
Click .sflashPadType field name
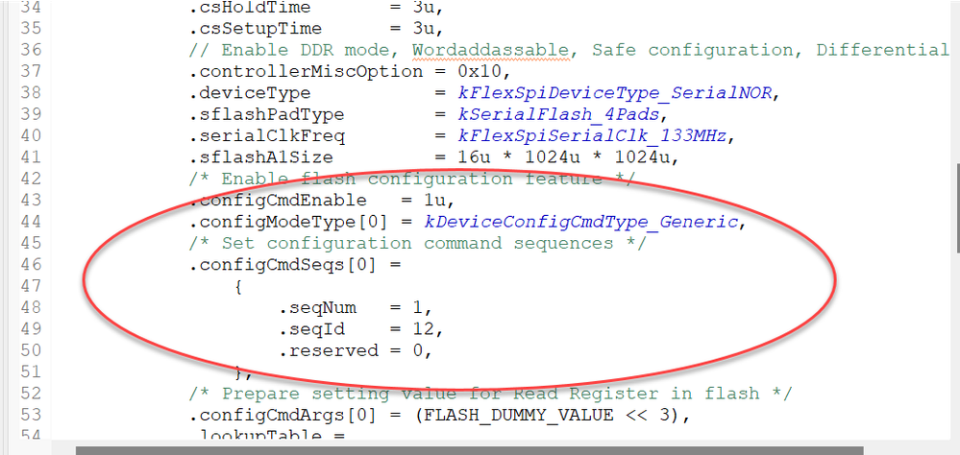tap(266, 114)
